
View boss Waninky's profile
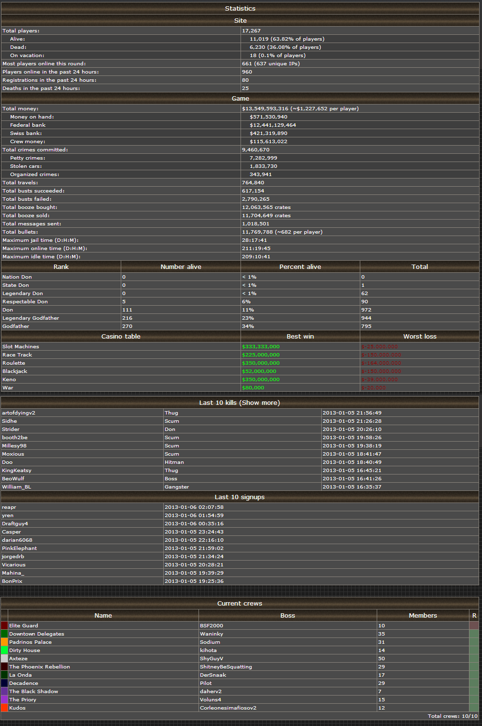212,634
